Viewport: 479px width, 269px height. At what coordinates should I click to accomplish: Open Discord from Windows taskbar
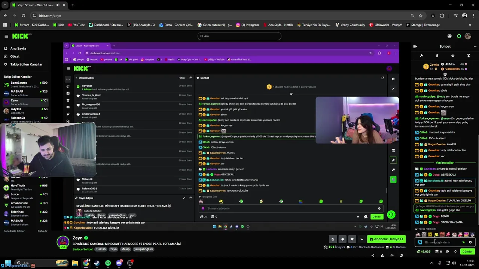click(x=119, y=263)
